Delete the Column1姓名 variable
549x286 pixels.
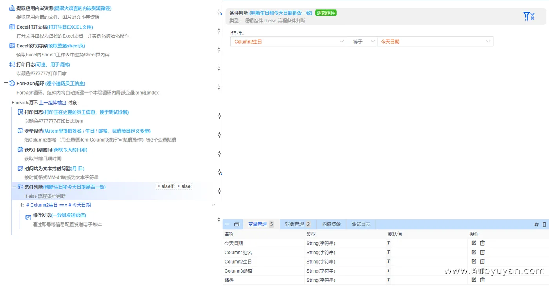[x=482, y=252]
